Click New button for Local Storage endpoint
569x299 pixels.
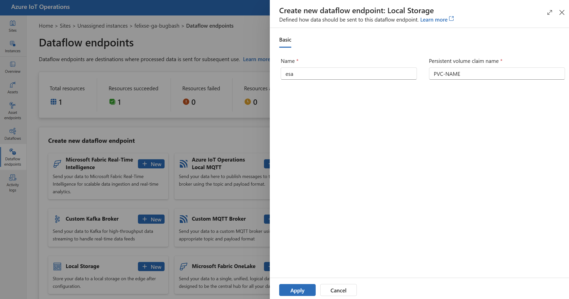pos(151,266)
